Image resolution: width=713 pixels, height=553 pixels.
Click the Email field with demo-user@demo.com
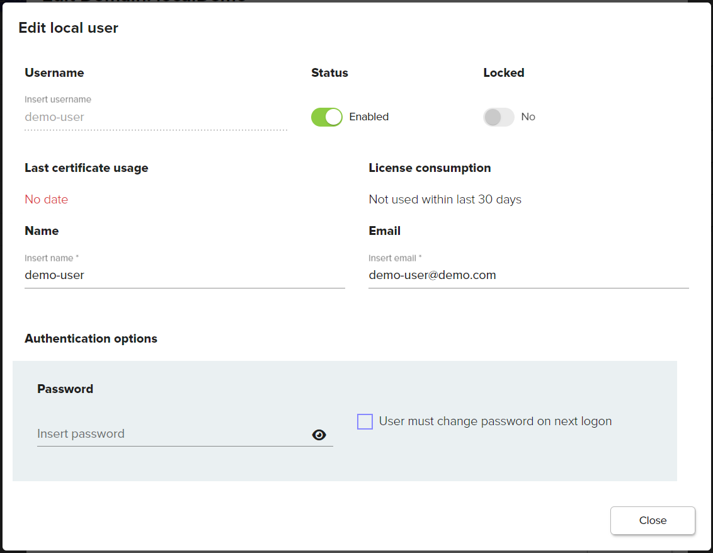[x=528, y=275]
